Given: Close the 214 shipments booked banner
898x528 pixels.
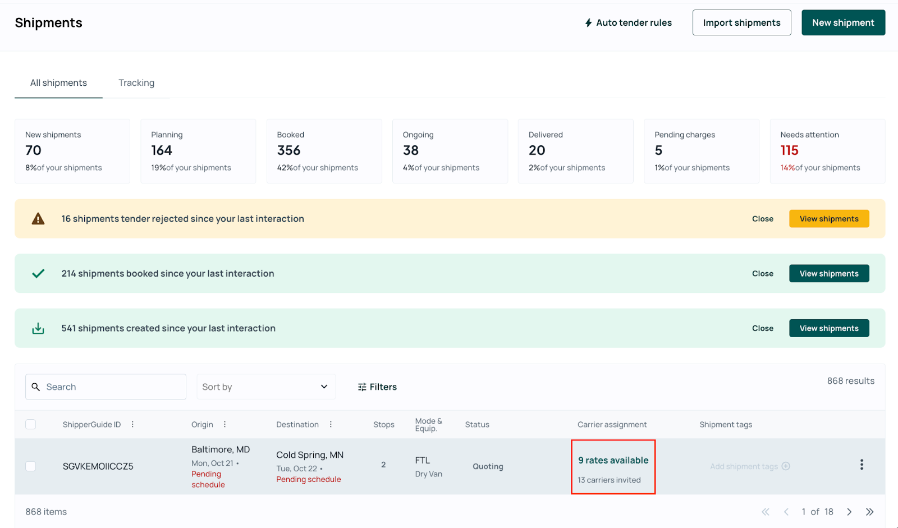Looking at the screenshot, I should [763, 273].
